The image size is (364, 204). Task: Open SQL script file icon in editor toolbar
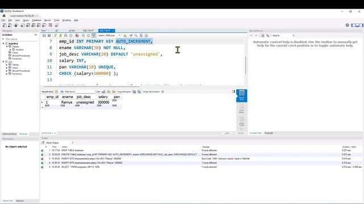pyautogui.click(x=44, y=35)
